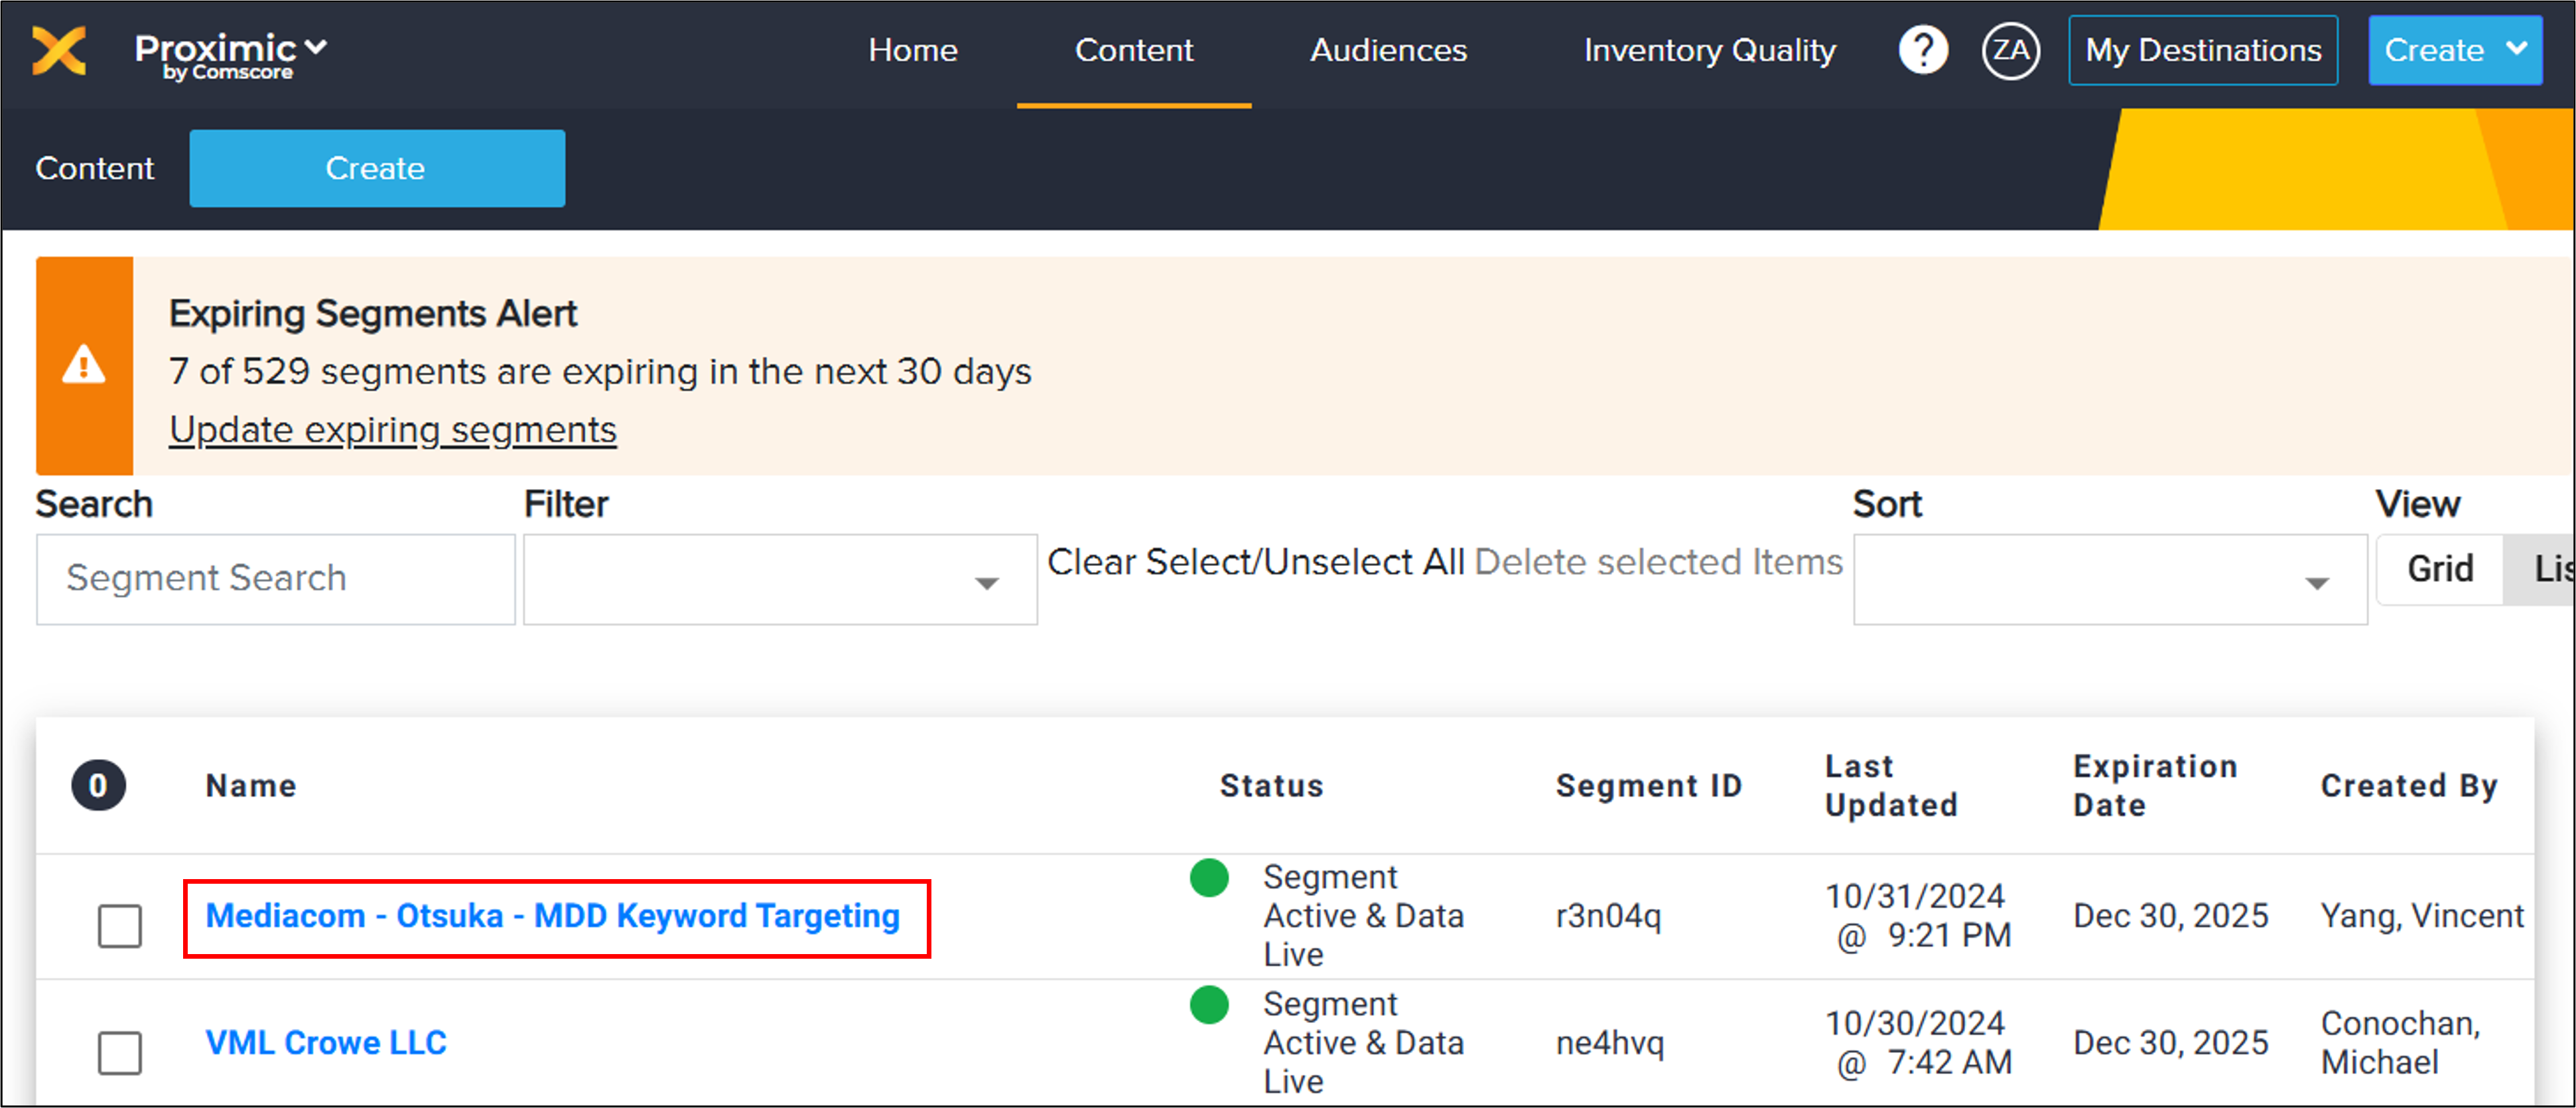
Task: Open the Inventory Quality tab
Action: [x=1709, y=50]
